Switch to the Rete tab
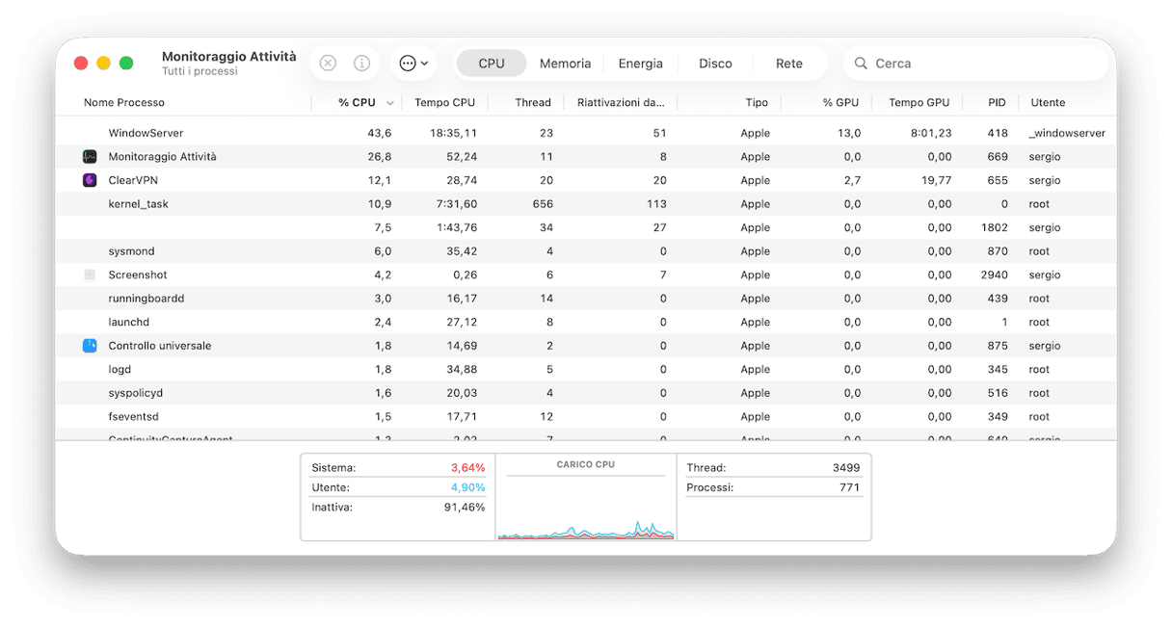Image resolution: width=1172 pixels, height=628 pixels. (x=789, y=63)
